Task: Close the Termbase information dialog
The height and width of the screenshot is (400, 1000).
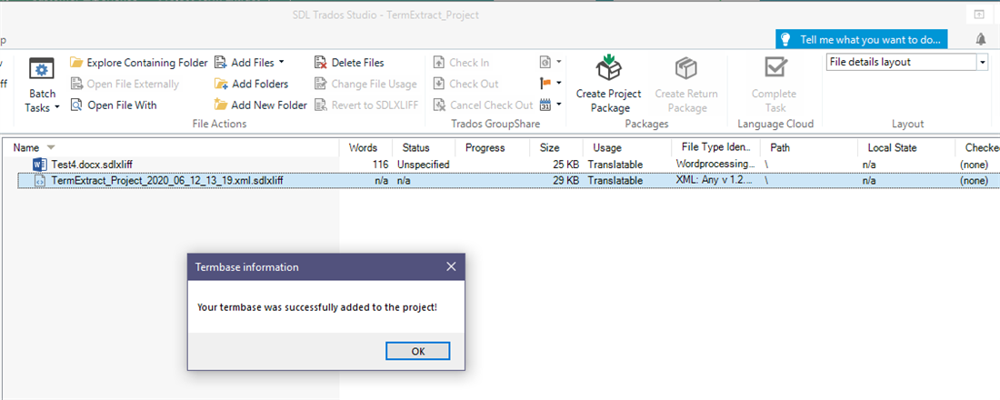Action: [x=451, y=266]
